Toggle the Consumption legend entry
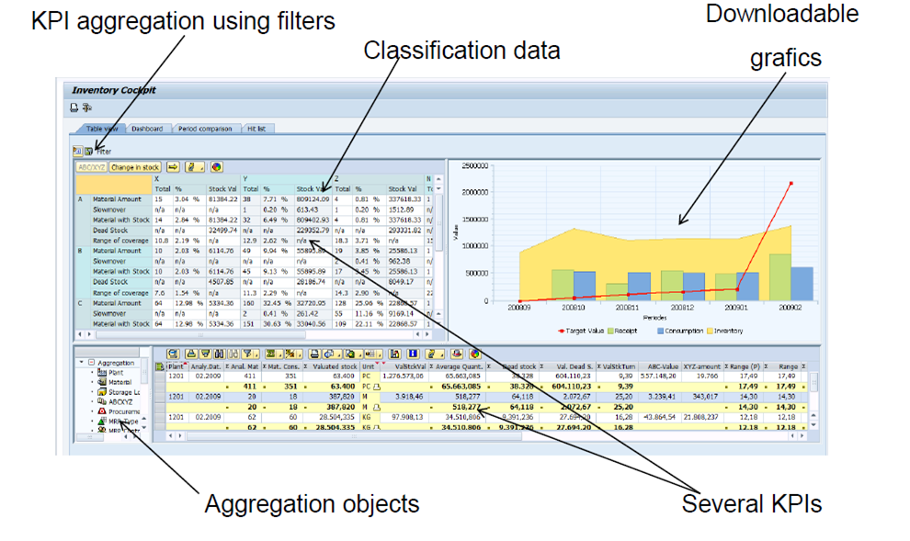The image size is (910, 541). coord(660,332)
